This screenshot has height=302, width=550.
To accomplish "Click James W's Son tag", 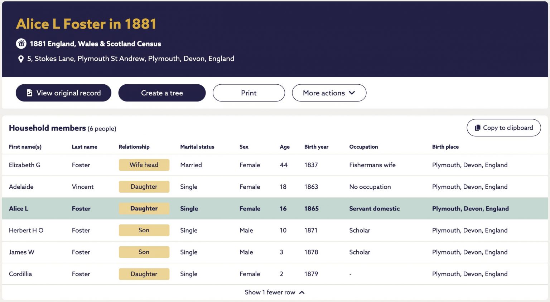I will pos(144,252).
